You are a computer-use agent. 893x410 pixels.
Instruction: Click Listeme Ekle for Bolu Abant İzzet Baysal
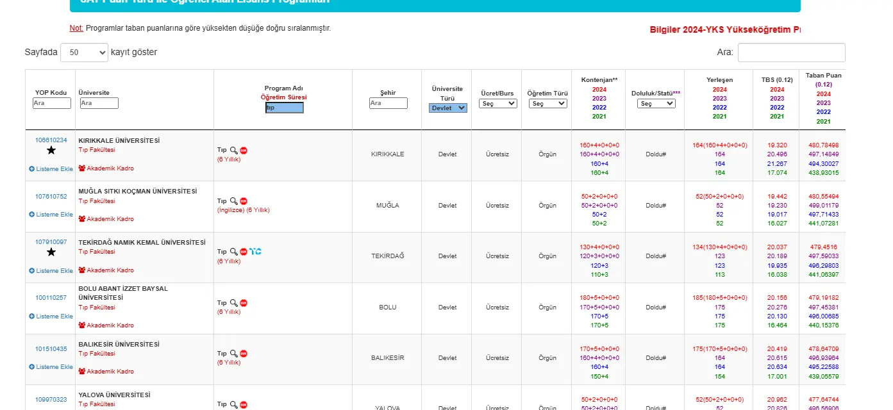click(x=51, y=316)
